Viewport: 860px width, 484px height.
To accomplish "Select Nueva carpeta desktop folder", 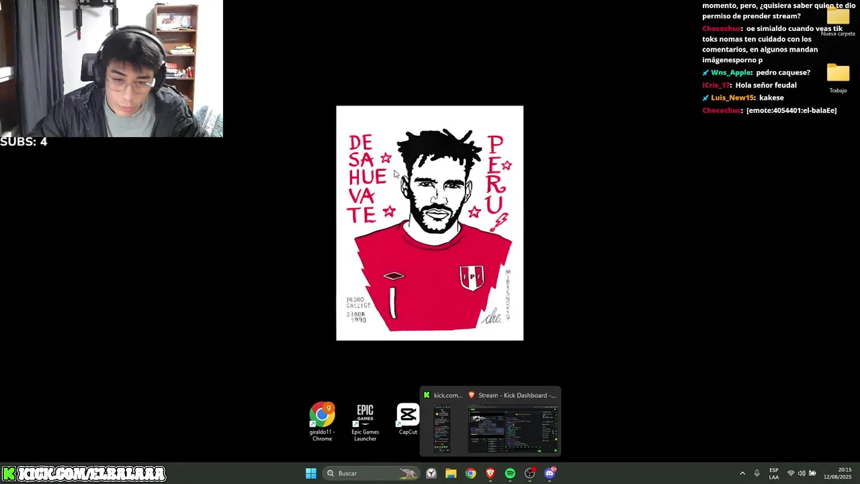I will pos(838,21).
